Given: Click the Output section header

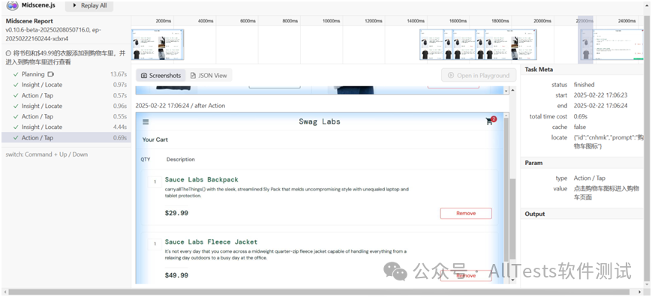Looking at the screenshot, I should [535, 214].
